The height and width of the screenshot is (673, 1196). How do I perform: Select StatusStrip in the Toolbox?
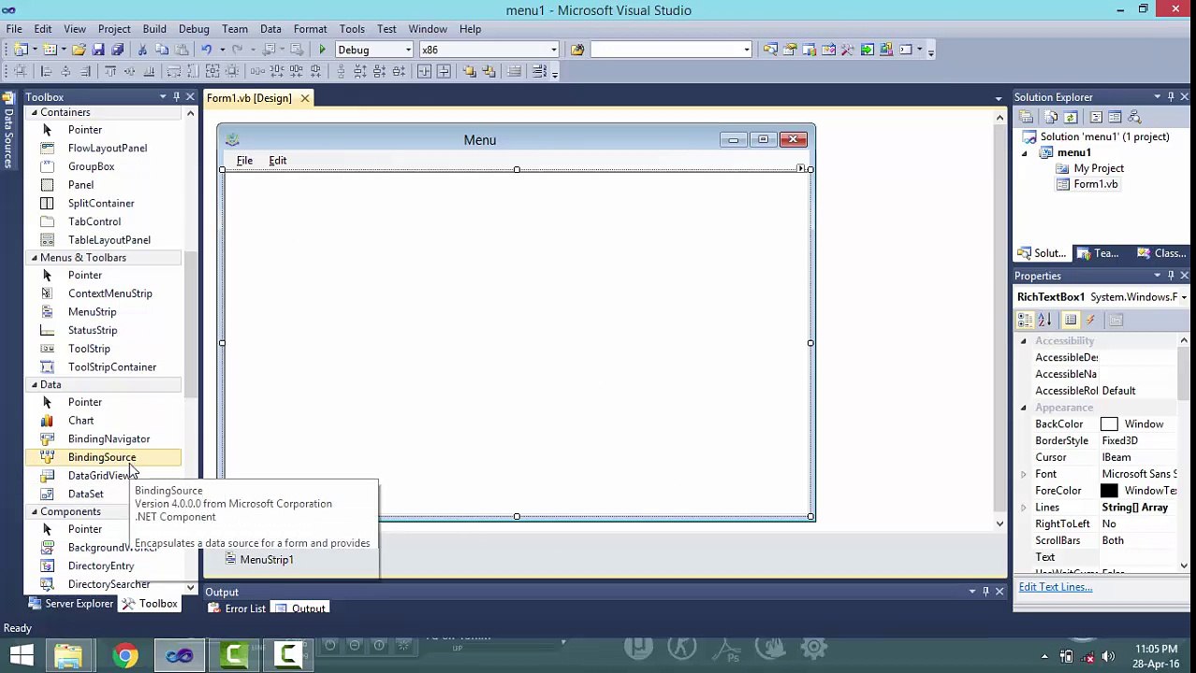tap(93, 330)
